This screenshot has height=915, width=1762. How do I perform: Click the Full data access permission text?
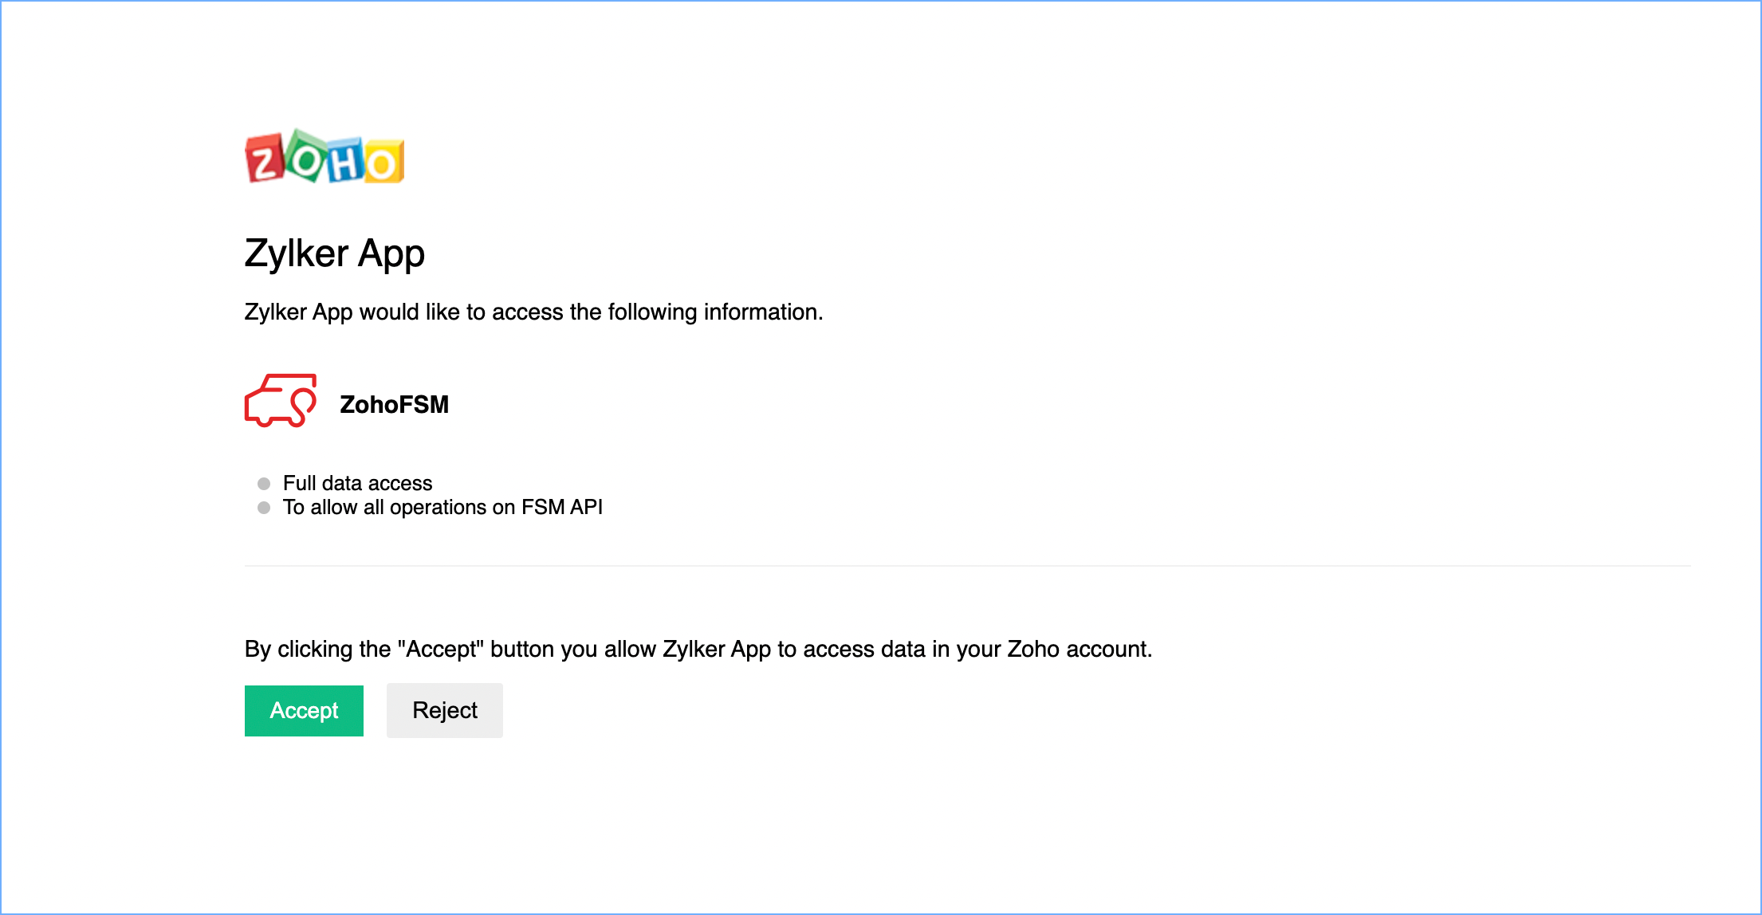[357, 484]
